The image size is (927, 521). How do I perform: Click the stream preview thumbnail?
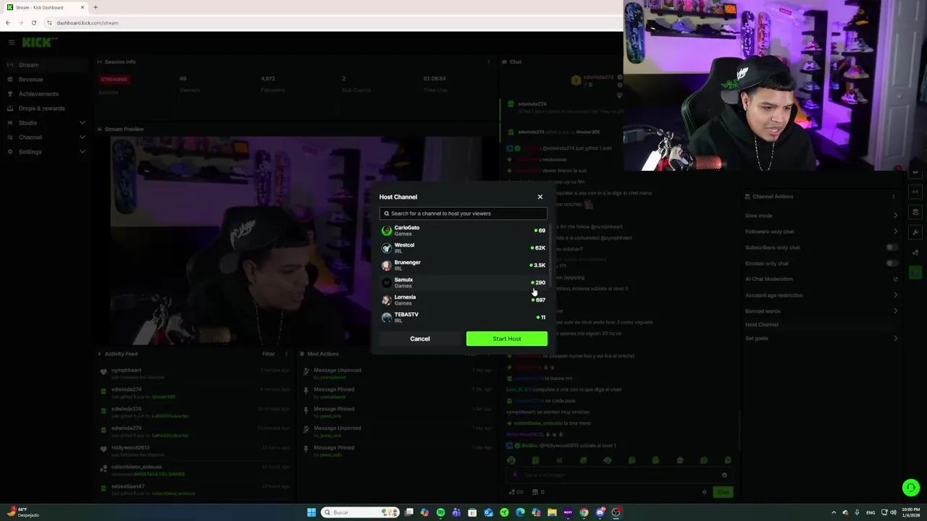point(295,241)
